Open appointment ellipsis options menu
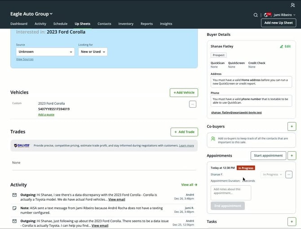 [289, 174]
